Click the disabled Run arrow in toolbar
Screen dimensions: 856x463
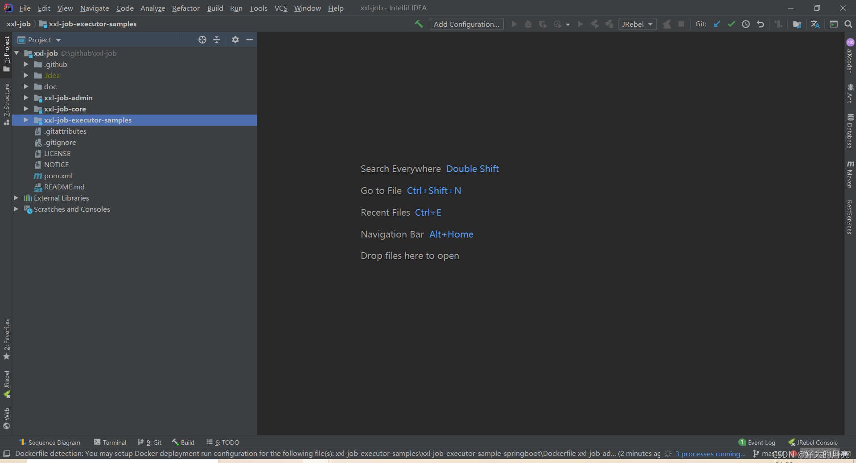click(514, 24)
